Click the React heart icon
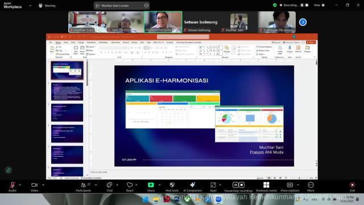This screenshot has height=205, width=364. coord(130,185)
